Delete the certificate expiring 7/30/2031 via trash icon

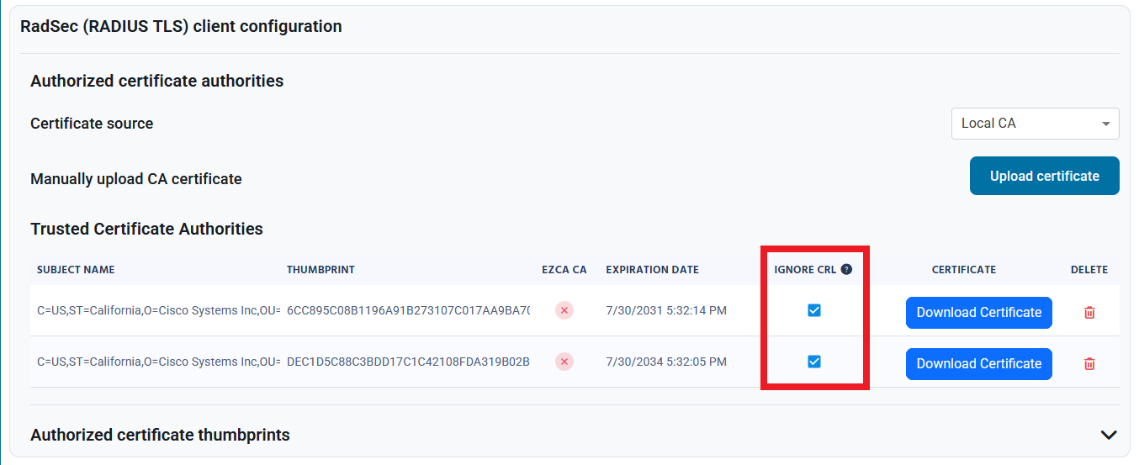(x=1089, y=312)
